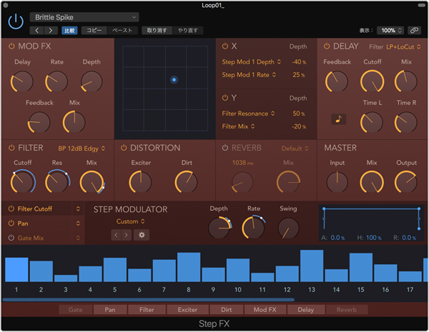Enable the REVERB power button
Screen dimensions: 429x332
[225, 148]
